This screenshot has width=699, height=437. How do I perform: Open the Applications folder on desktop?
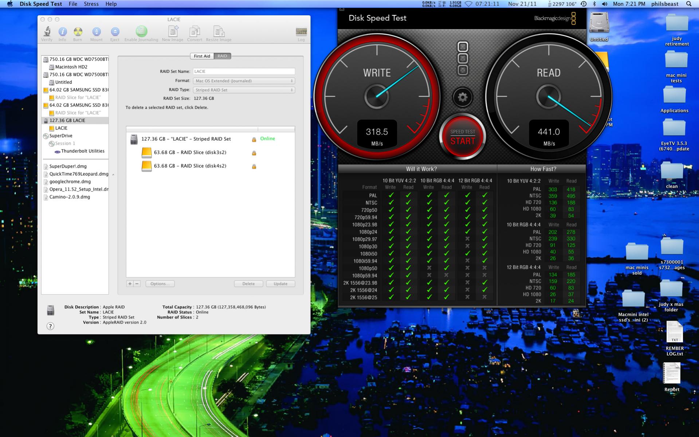click(x=674, y=99)
